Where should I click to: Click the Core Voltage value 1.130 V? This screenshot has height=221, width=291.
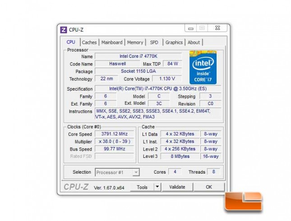[x=167, y=78]
